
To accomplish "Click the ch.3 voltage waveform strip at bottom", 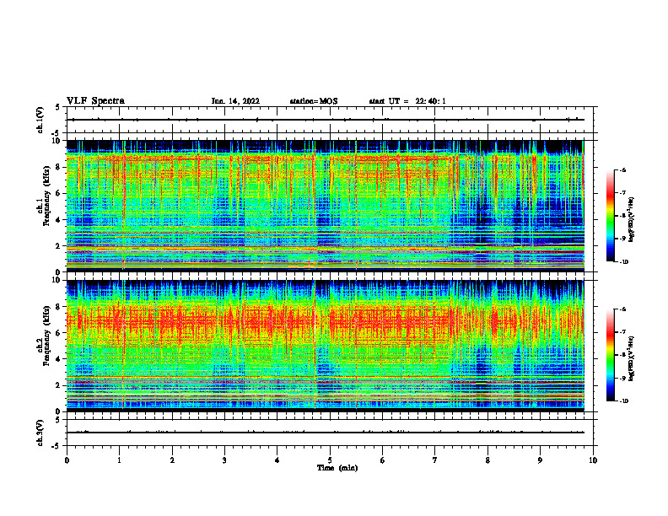I will click(x=330, y=433).
